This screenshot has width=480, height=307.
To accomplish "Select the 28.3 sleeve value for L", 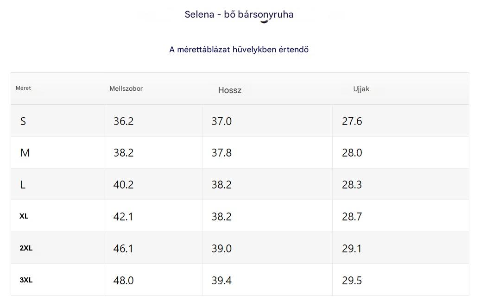I will point(352,185).
